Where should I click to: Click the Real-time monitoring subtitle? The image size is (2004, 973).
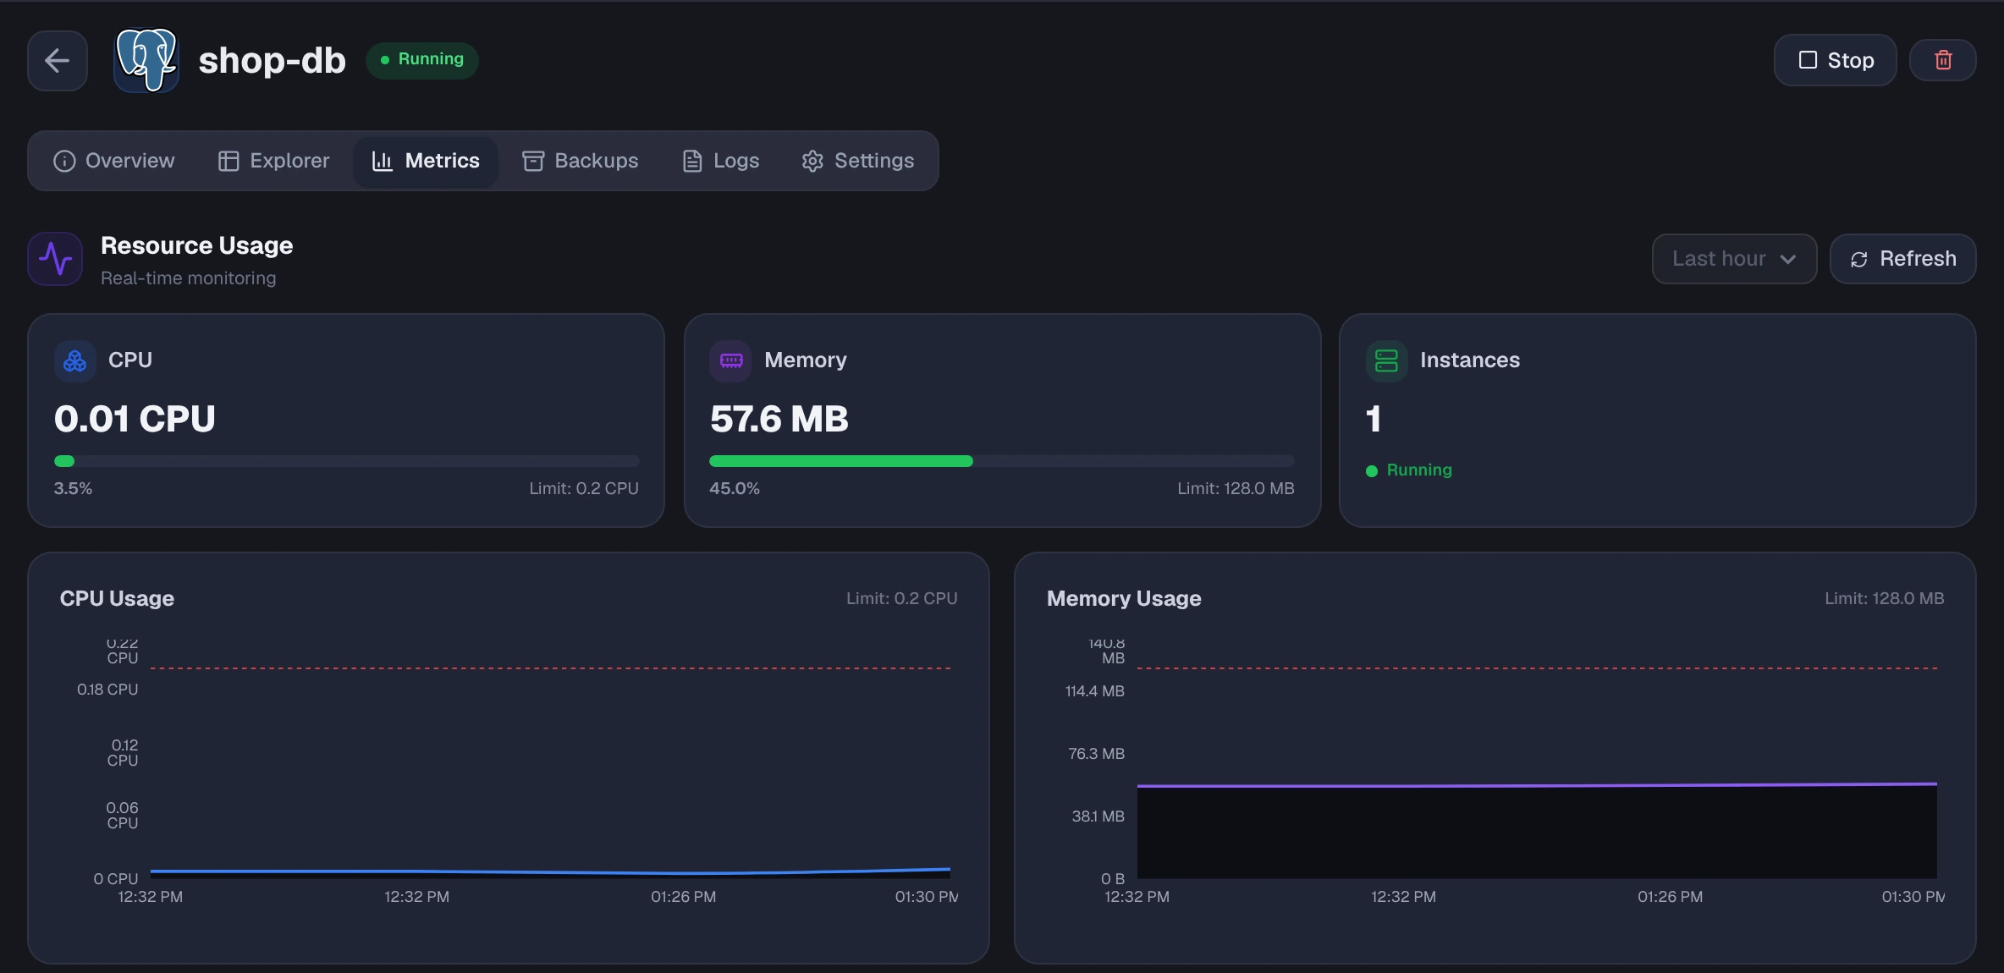tap(188, 278)
